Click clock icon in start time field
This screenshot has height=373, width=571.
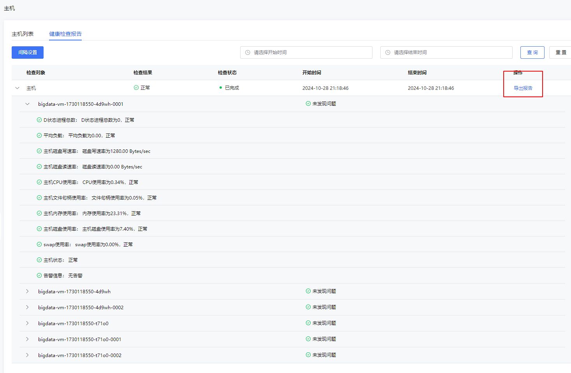tap(248, 53)
